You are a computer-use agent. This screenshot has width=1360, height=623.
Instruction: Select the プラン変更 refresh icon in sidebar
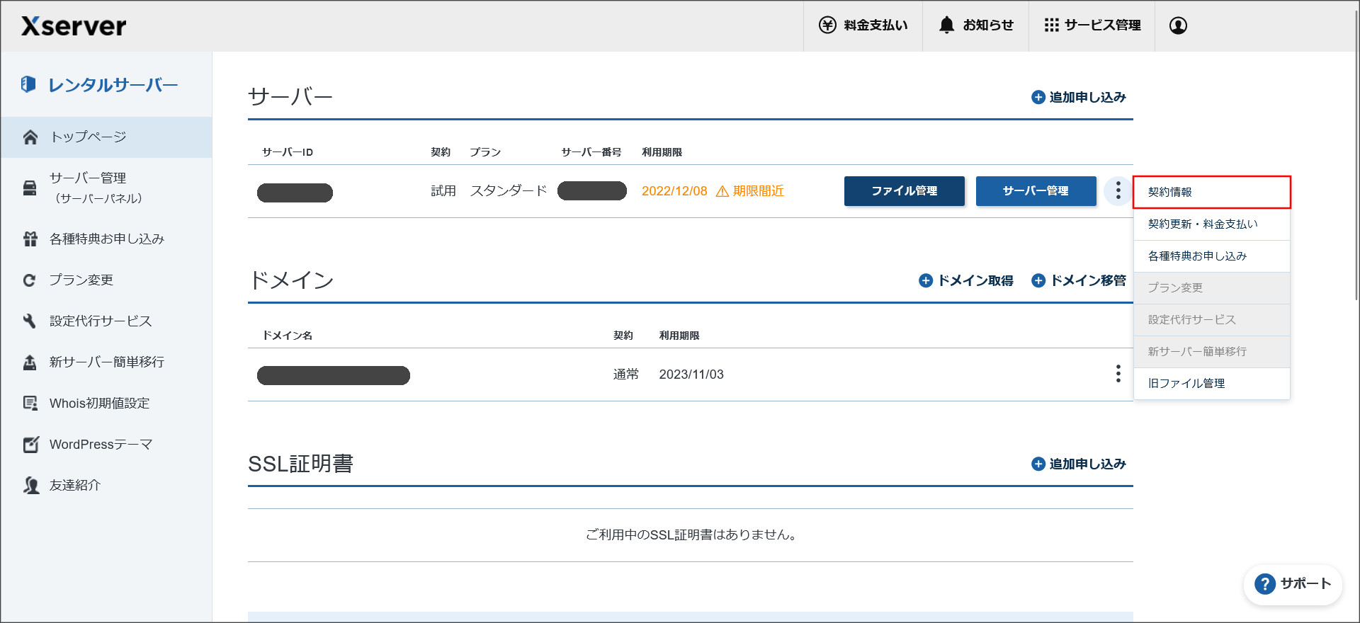click(x=30, y=280)
